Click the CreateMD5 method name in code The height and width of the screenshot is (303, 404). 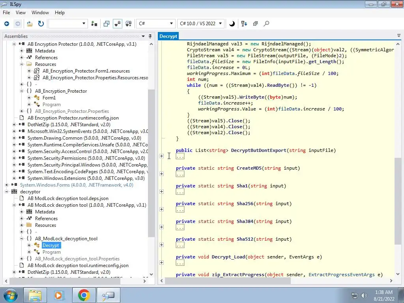click(249, 168)
